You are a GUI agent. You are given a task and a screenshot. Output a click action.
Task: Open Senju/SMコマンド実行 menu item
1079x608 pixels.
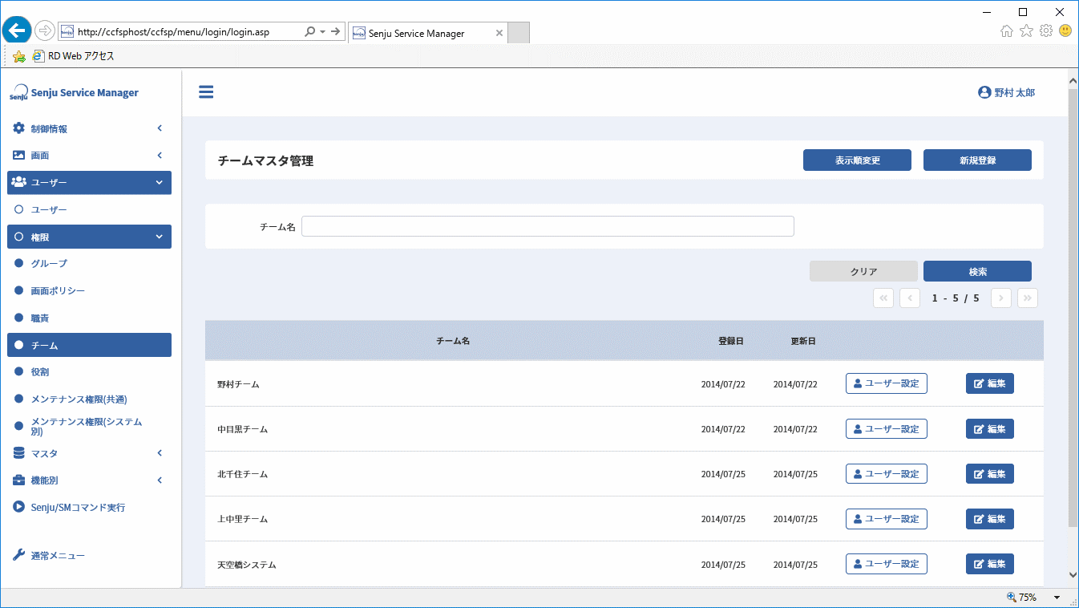[89, 507]
